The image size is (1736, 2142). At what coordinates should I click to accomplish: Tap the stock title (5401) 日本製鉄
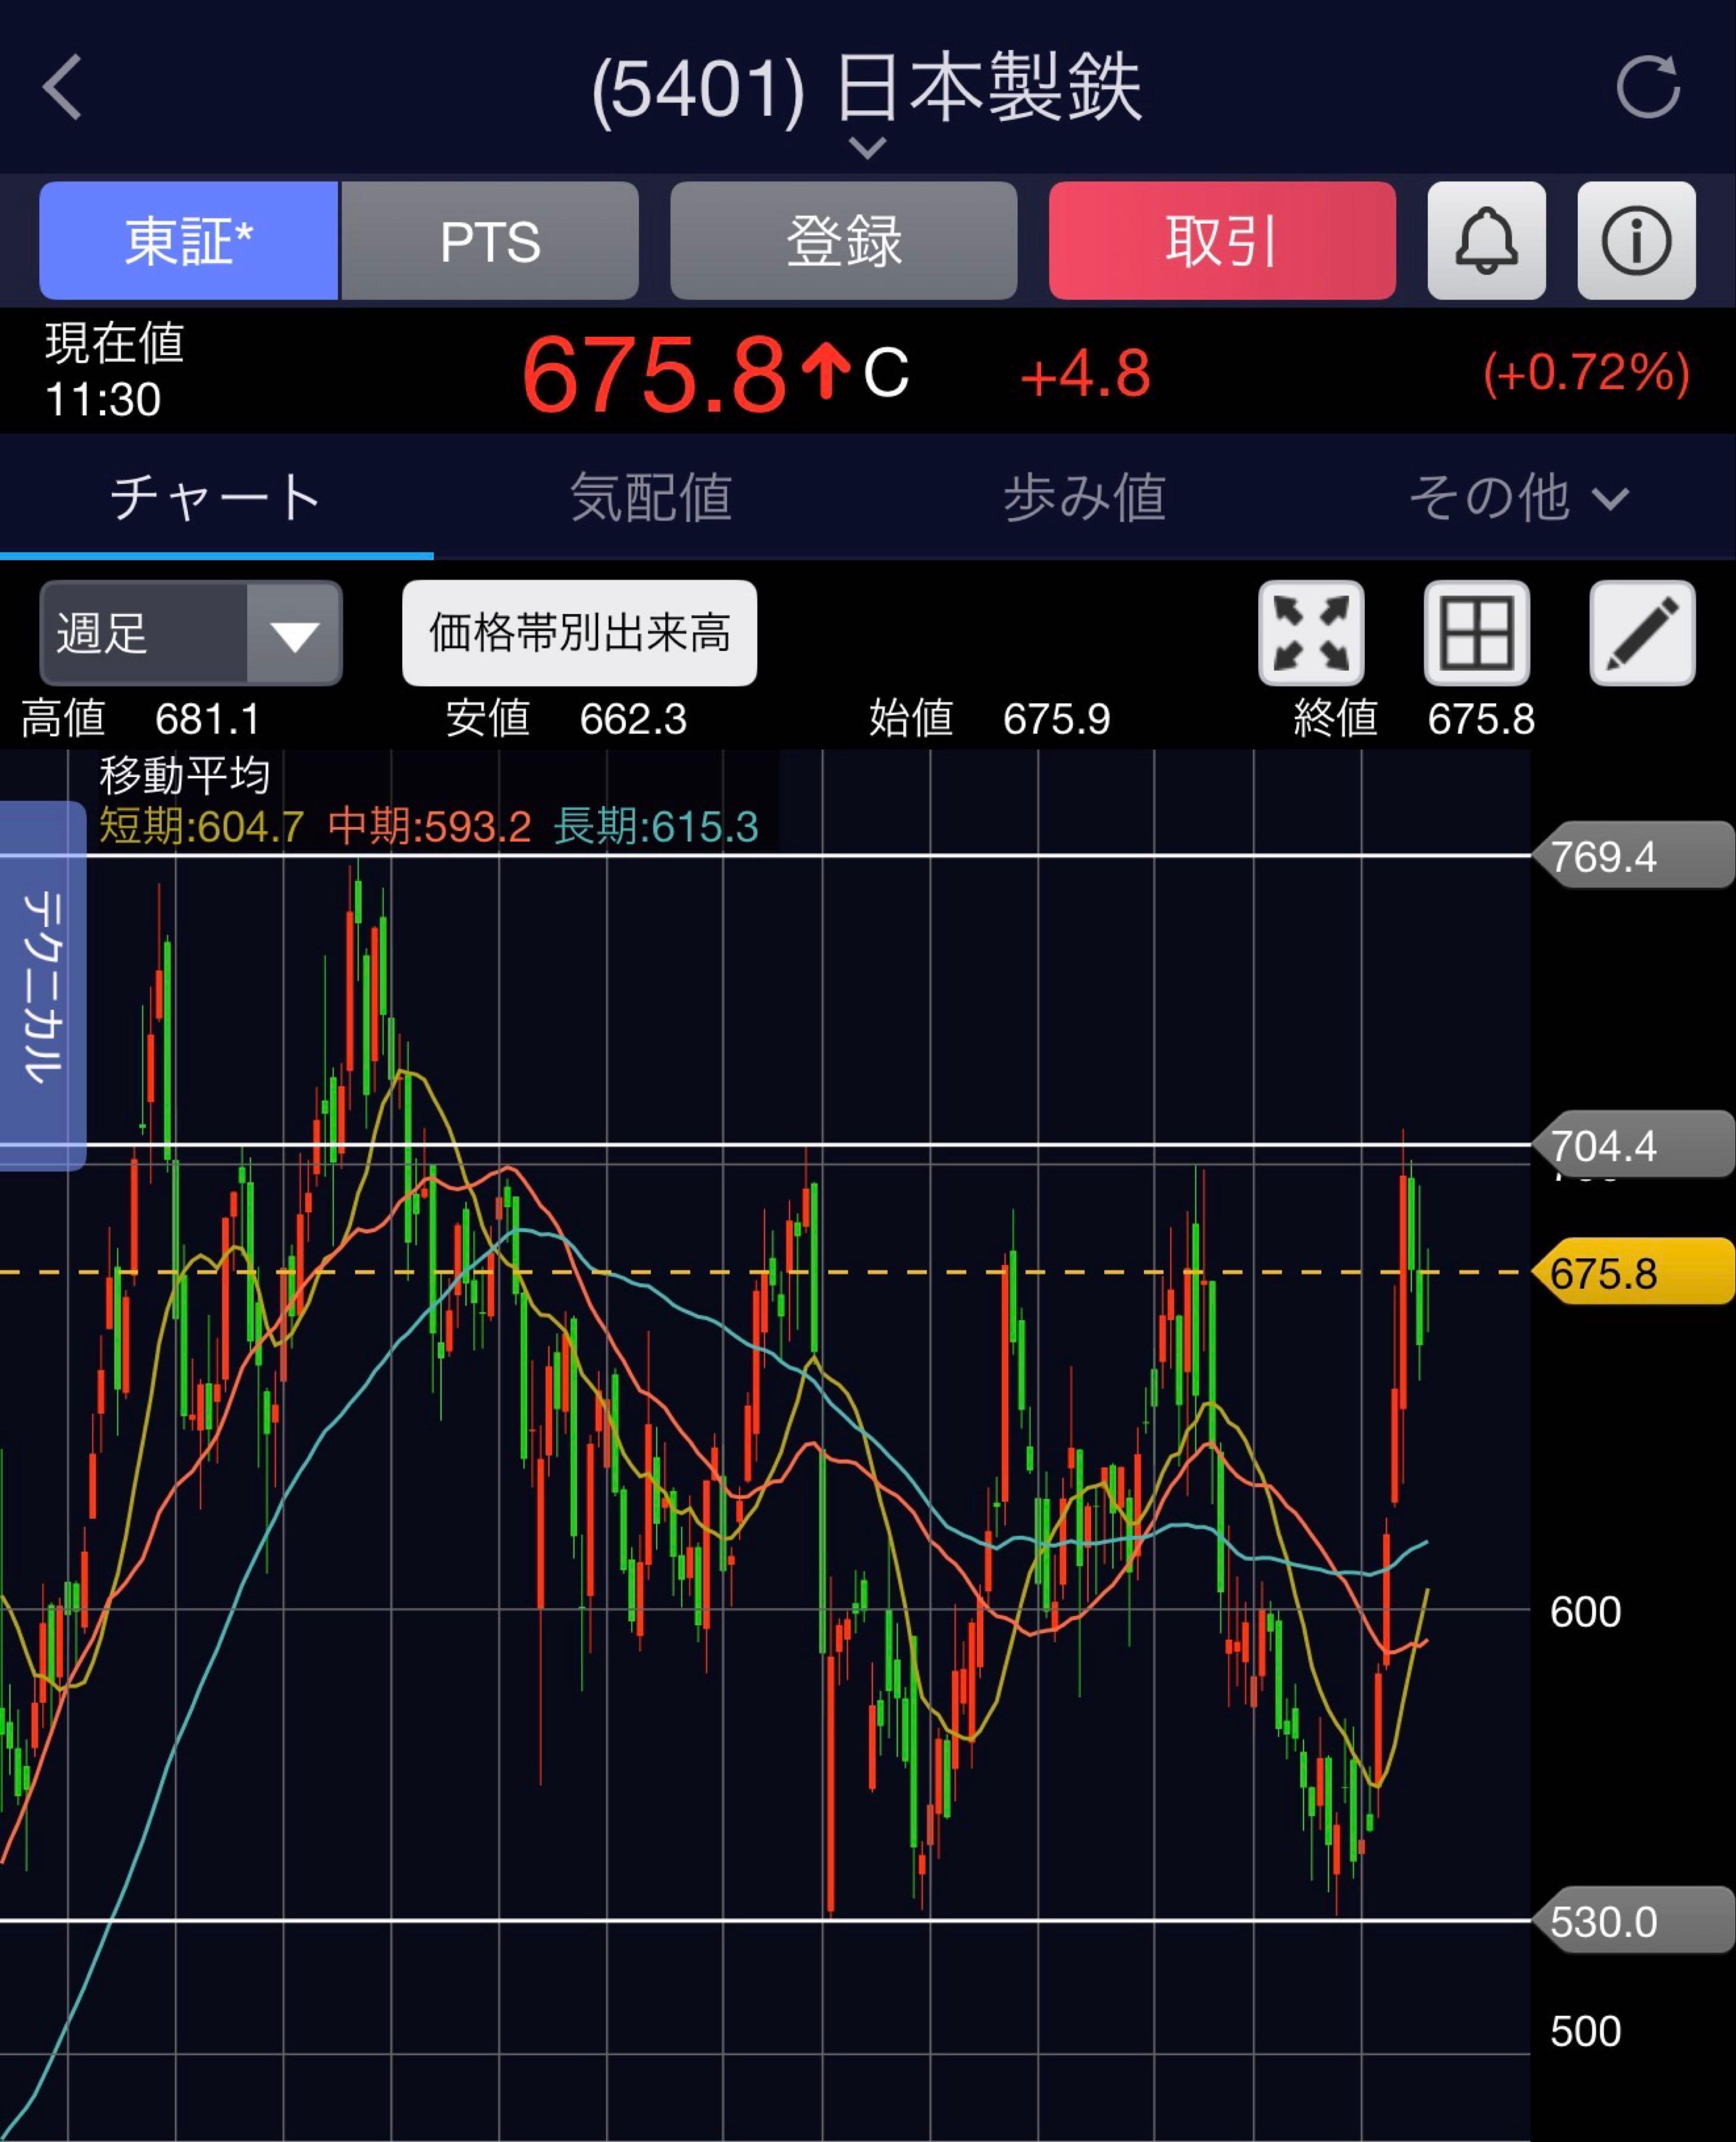point(866,89)
